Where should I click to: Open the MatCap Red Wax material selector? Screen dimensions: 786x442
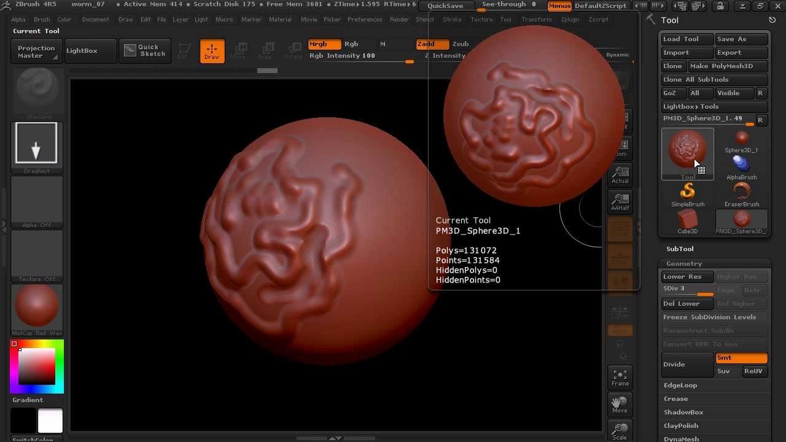point(37,309)
